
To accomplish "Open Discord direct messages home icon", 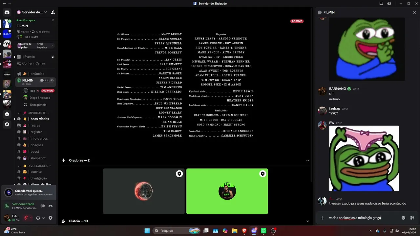I will pos(7,12).
